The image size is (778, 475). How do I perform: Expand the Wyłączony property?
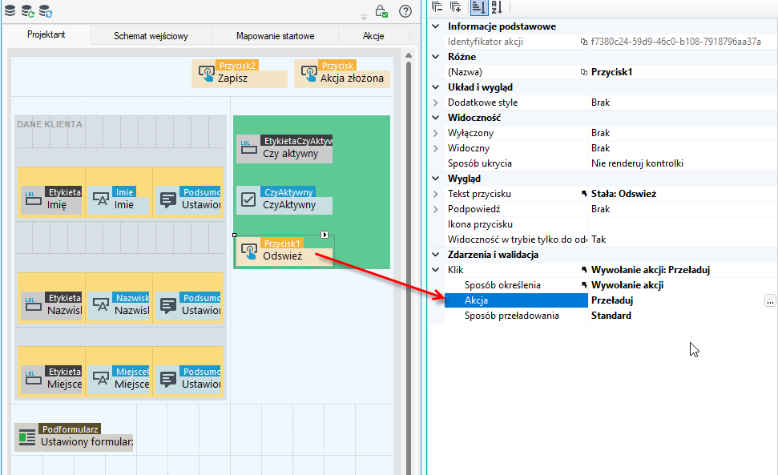pos(436,133)
